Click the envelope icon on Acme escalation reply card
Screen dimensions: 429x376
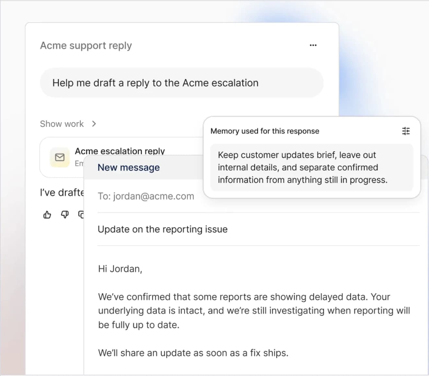(x=60, y=158)
